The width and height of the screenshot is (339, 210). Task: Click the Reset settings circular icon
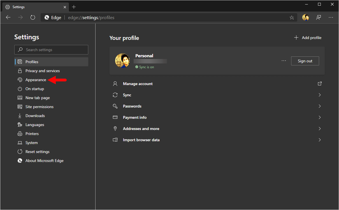(20, 152)
